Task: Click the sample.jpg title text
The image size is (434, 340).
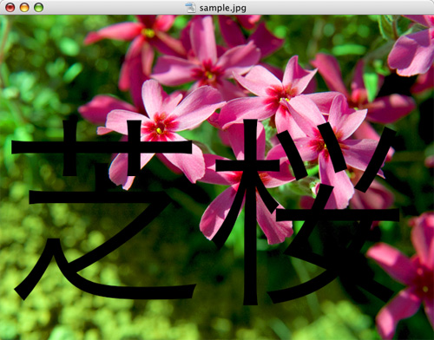Action: 223,8
